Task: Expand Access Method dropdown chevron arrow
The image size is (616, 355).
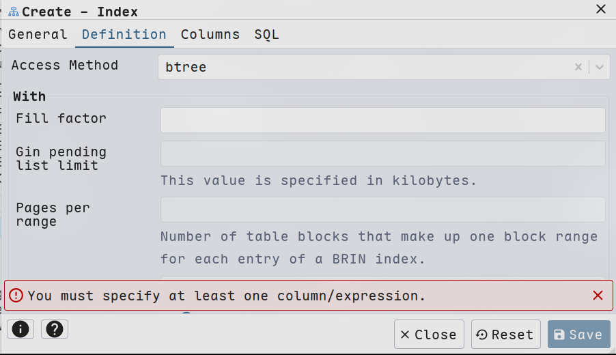Action: (600, 67)
